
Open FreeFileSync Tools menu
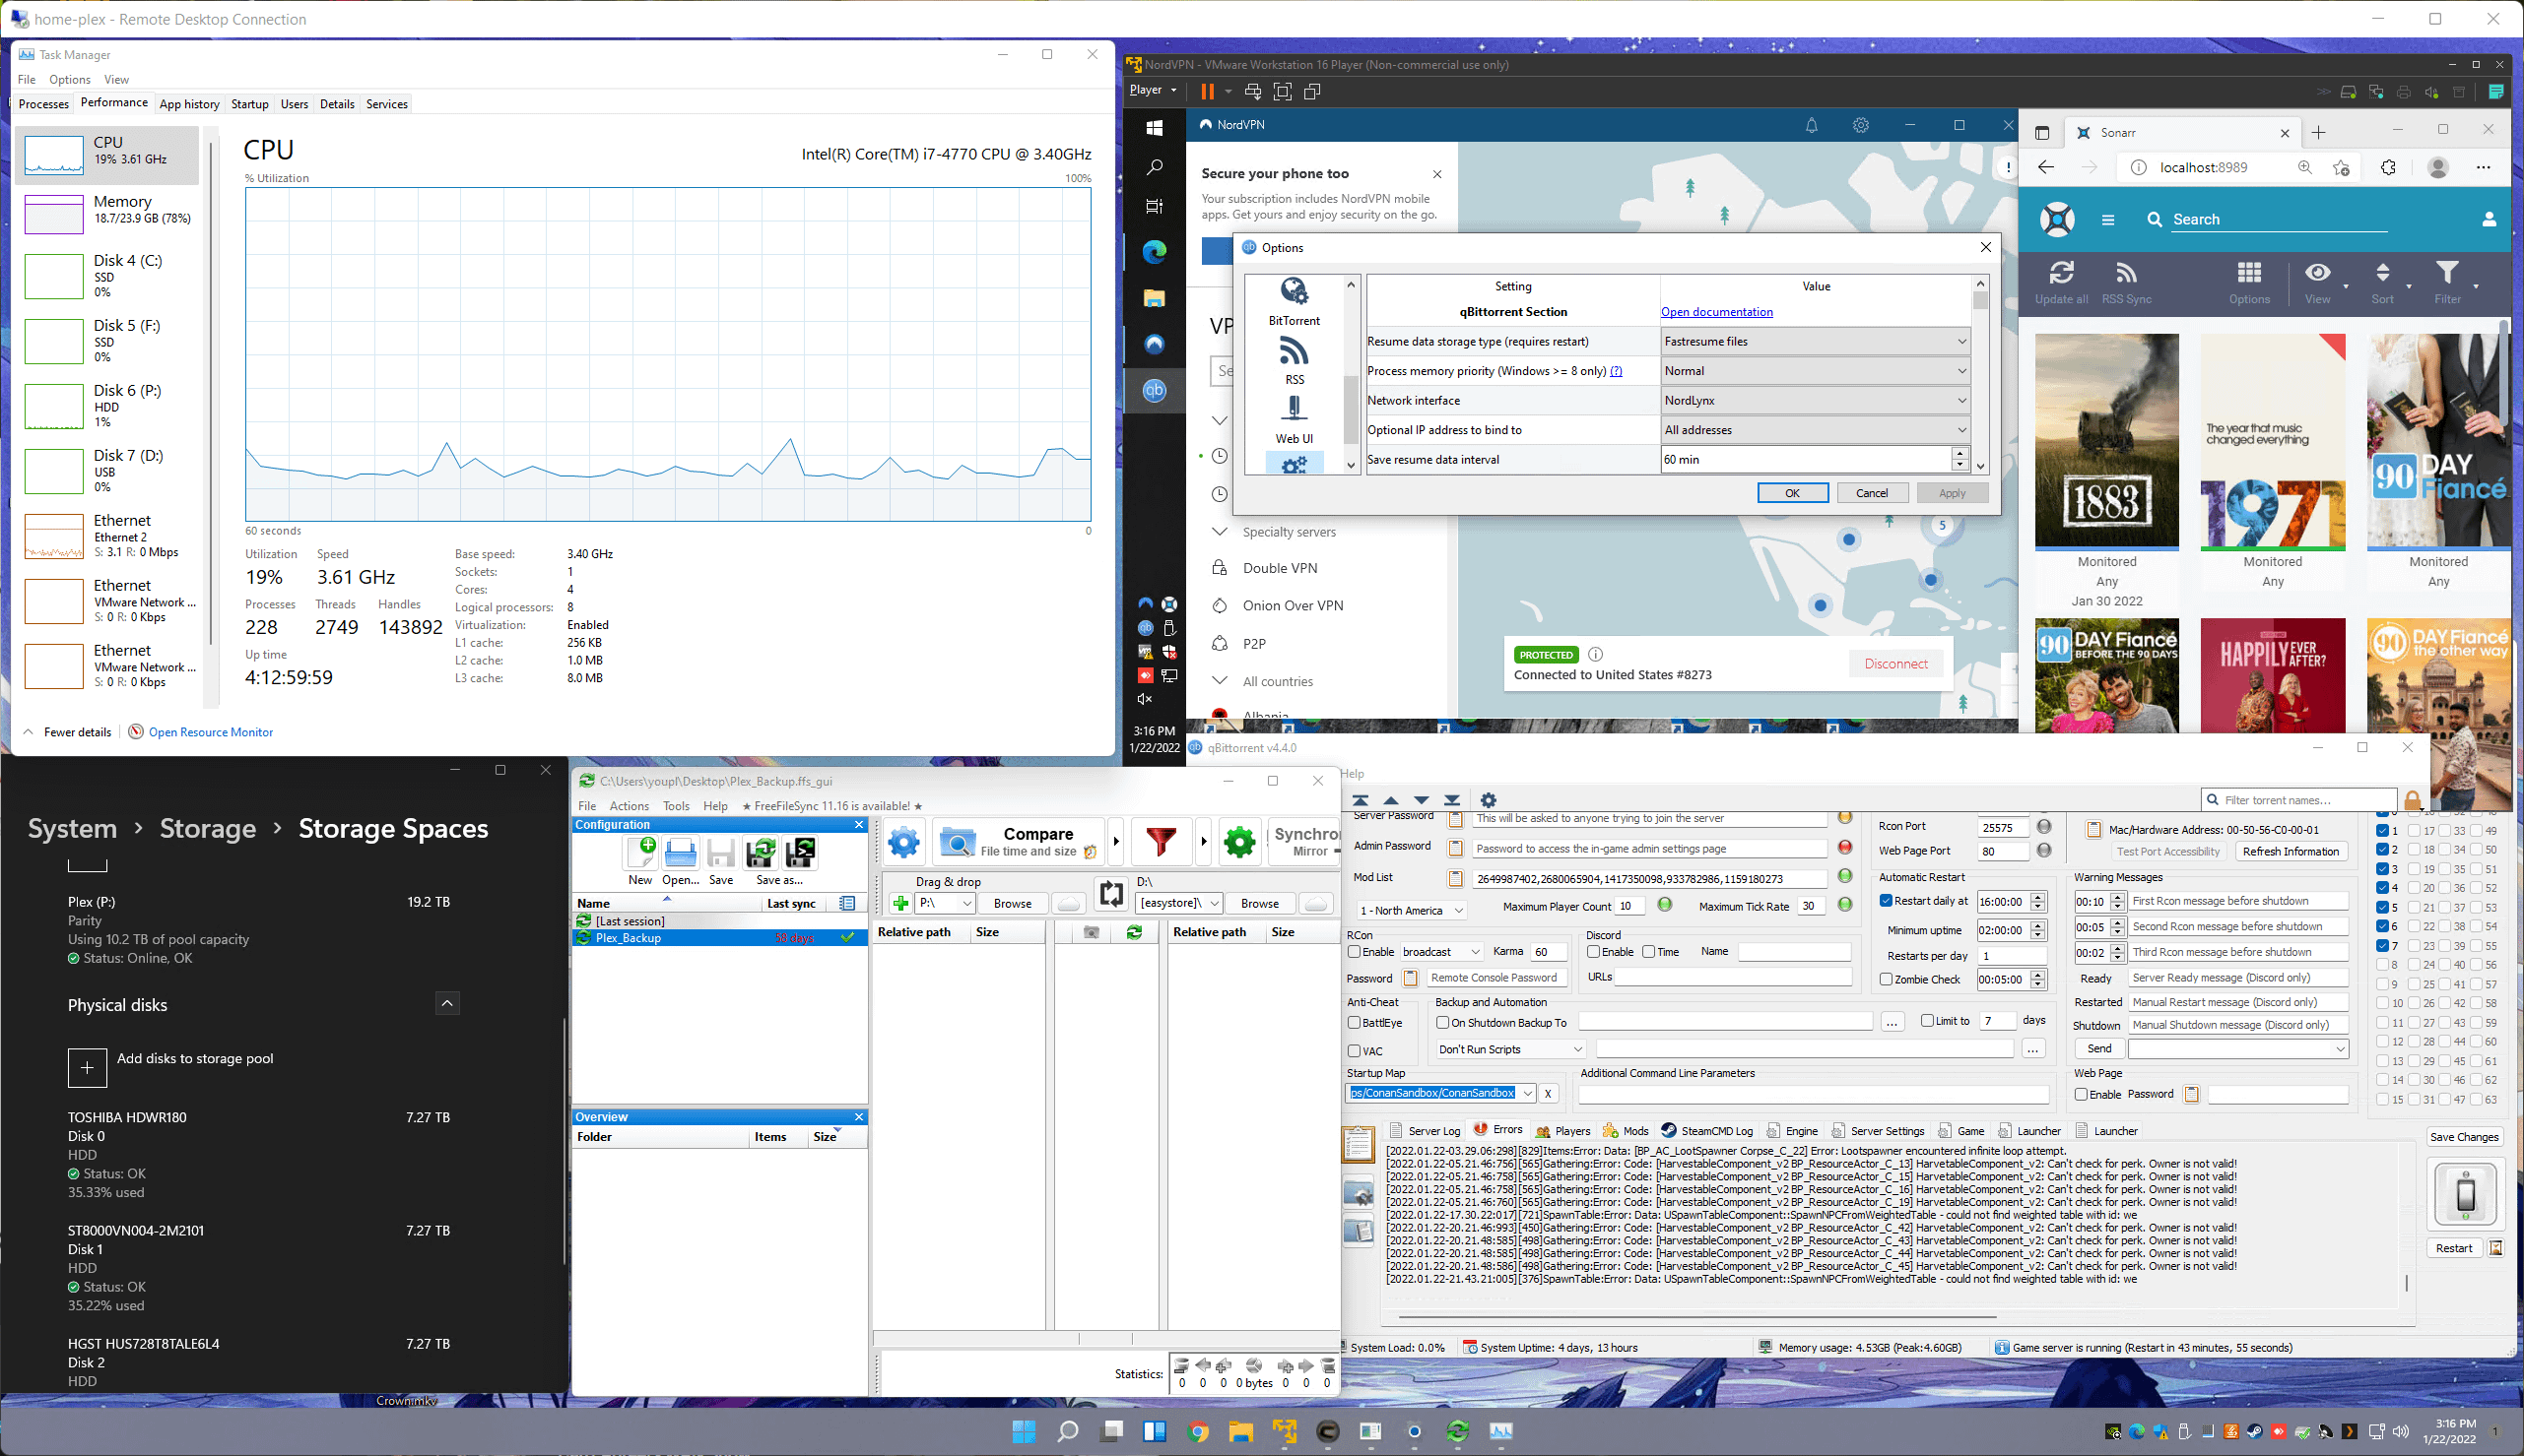tap(675, 806)
